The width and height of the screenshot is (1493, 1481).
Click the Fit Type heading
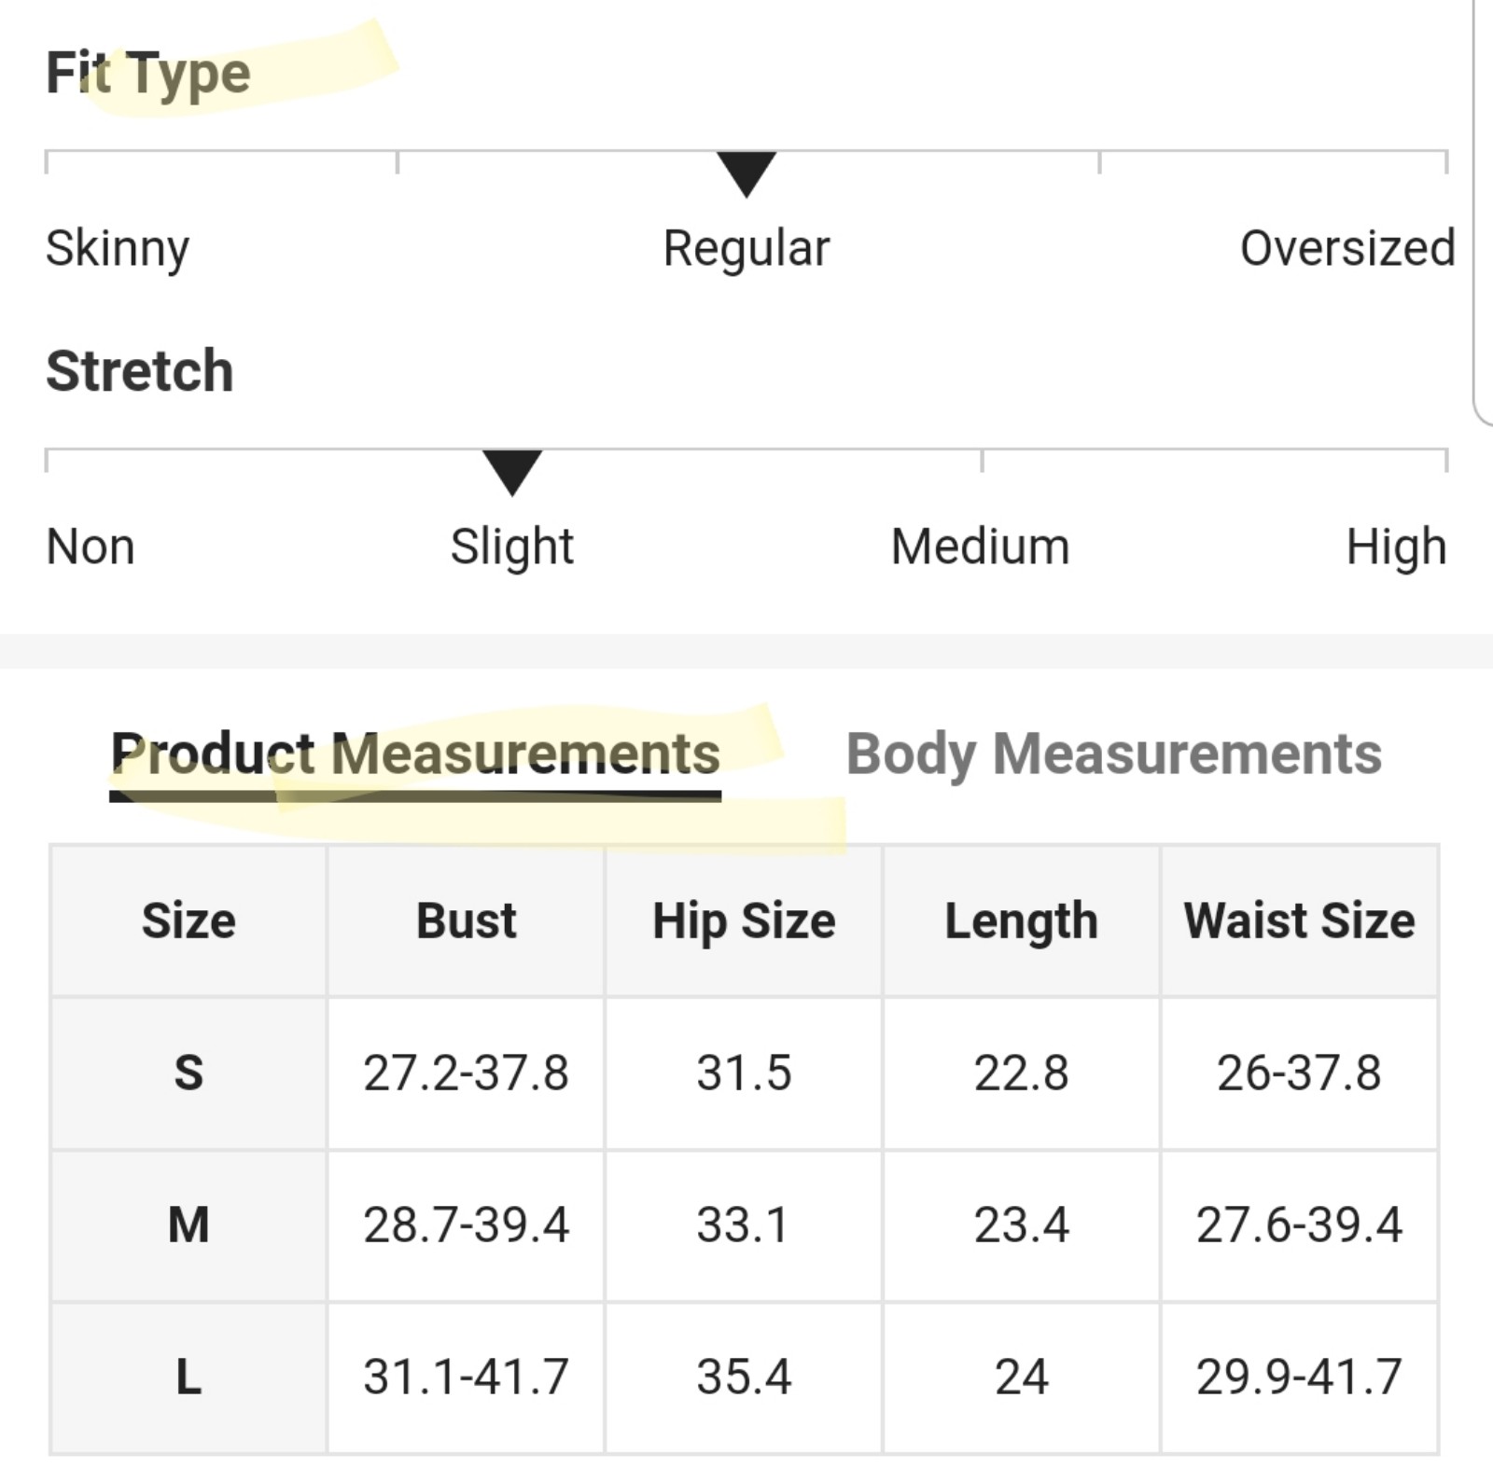click(148, 75)
